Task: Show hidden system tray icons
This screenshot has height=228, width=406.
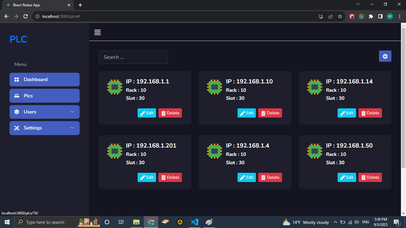Action: pyautogui.click(x=336, y=222)
